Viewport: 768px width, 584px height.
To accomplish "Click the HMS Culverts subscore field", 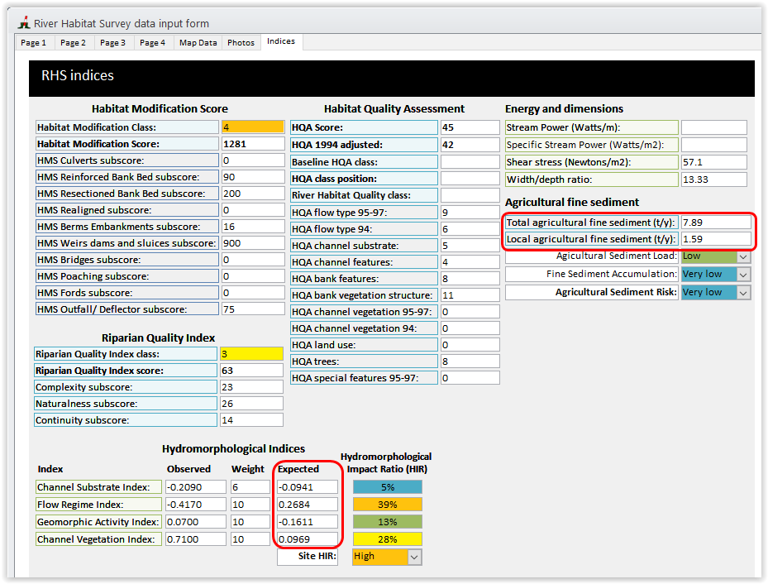I will click(253, 160).
